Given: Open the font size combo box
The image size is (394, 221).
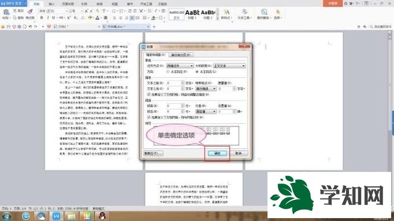Looking at the screenshot, I should [x=75, y=11].
